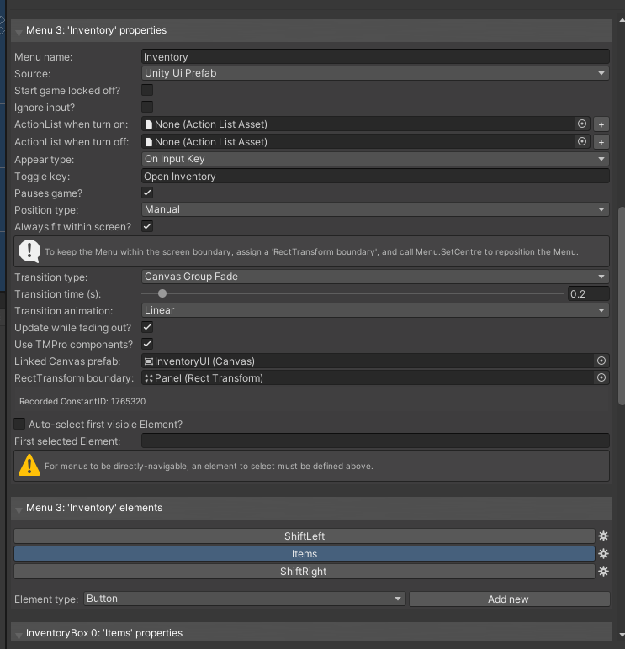
Task: Select the ShiftLeft element
Action: [305, 536]
